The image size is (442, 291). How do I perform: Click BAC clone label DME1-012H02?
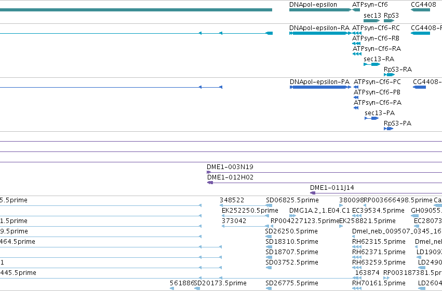[230, 177]
